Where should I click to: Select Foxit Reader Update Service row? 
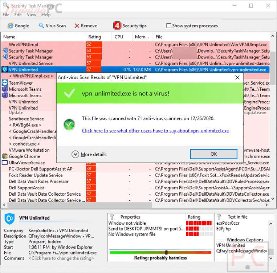tap(135, 175)
